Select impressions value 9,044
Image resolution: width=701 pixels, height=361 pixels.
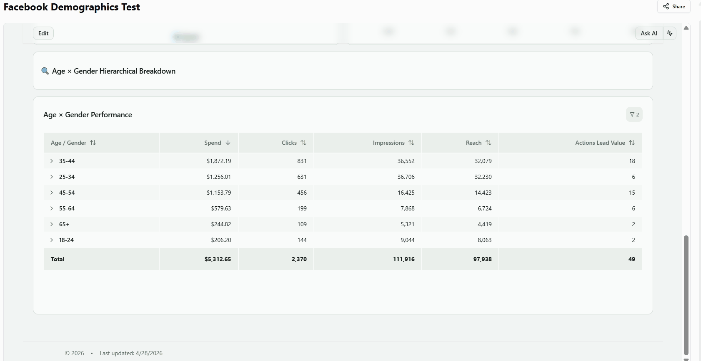(x=408, y=240)
